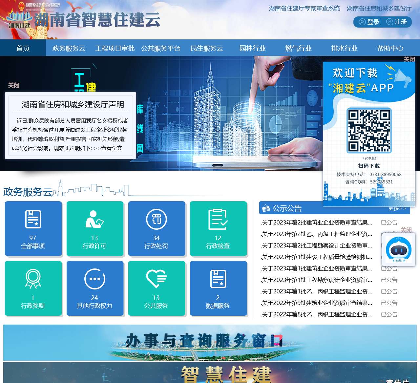Close the 湘建云 APP download popup
Screen dimensions: 420x383
(409, 59)
